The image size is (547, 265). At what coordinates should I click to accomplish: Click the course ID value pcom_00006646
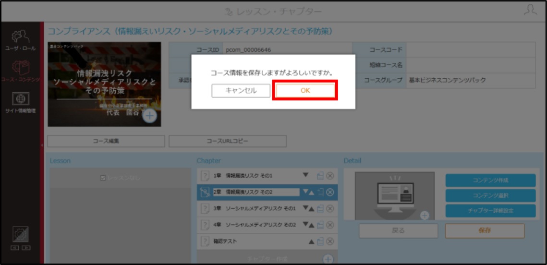tap(248, 50)
